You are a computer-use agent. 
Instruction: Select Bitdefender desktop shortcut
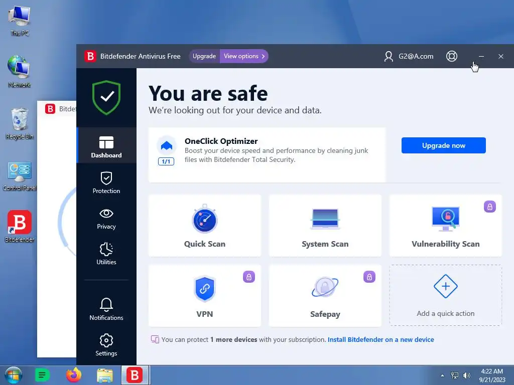point(20,227)
